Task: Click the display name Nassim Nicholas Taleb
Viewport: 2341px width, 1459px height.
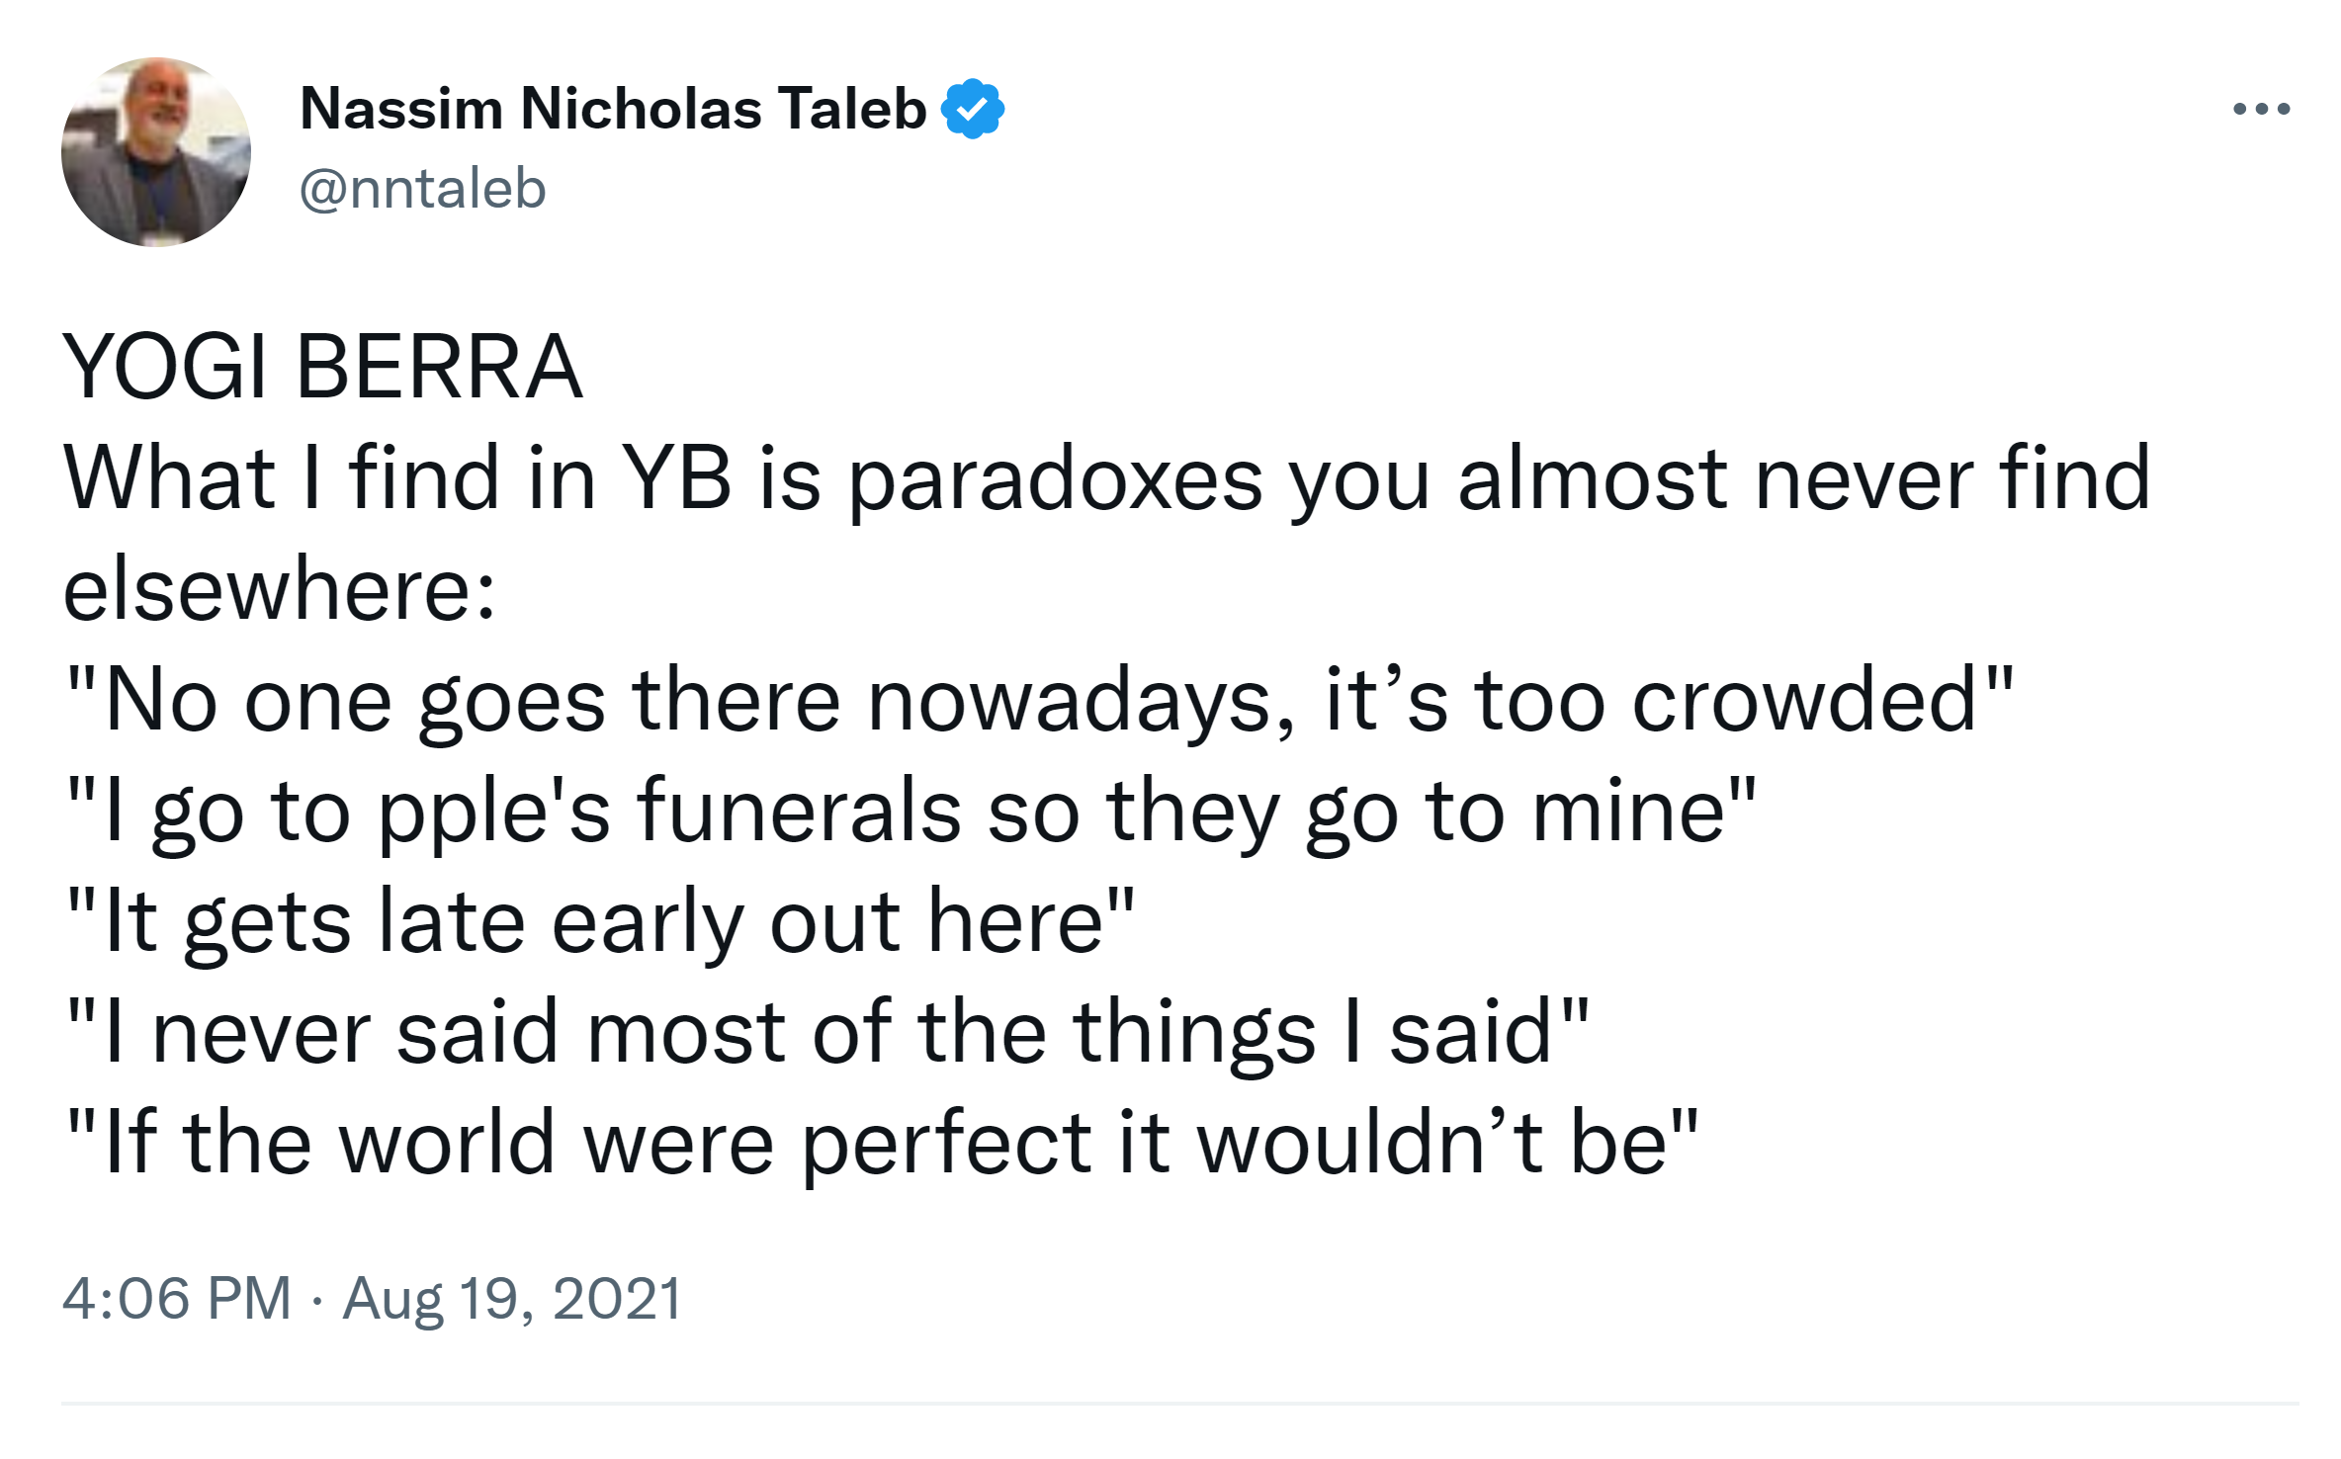Action: 613,109
